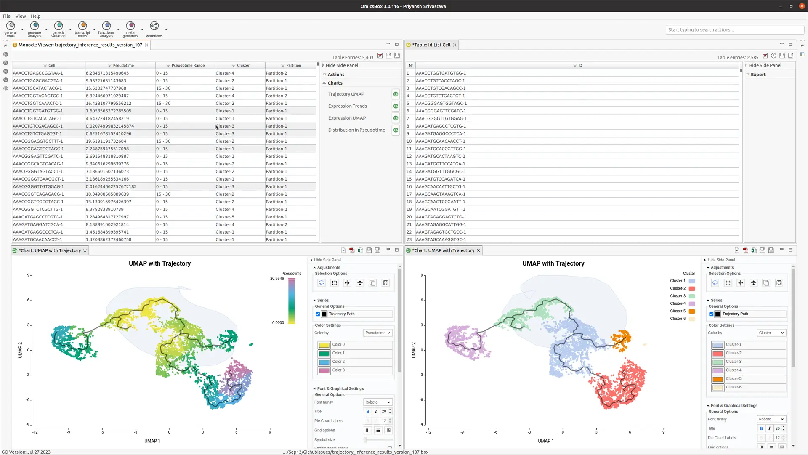Click the search actions input field
808x455 pixels.
pos(735,30)
